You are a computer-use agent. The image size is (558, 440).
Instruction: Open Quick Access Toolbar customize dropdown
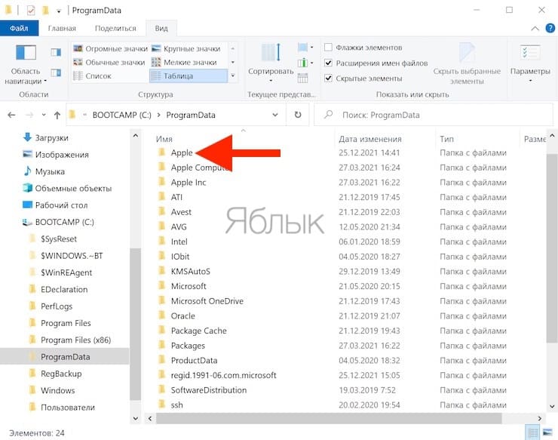tap(59, 11)
